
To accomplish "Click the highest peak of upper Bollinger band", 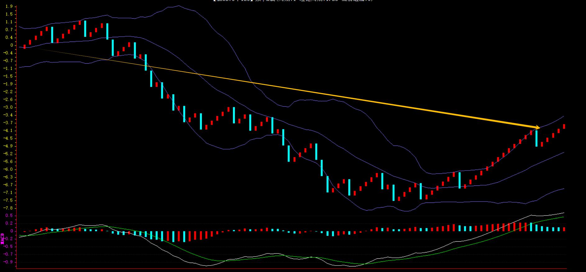I will pos(178,6).
